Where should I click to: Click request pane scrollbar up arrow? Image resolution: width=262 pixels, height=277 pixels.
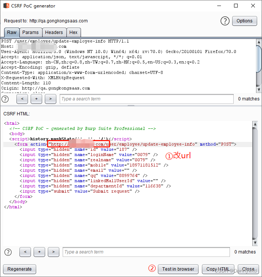click(259, 42)
